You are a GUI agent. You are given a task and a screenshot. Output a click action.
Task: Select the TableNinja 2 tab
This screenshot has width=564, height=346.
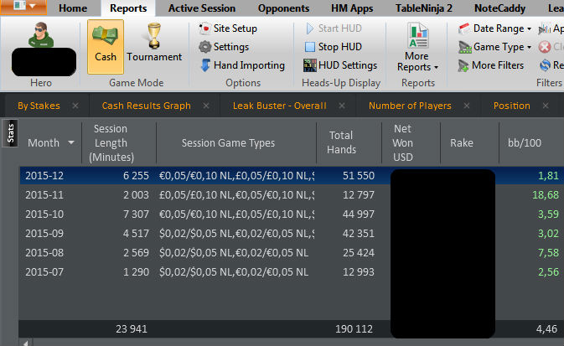click(x=424, y=8)
